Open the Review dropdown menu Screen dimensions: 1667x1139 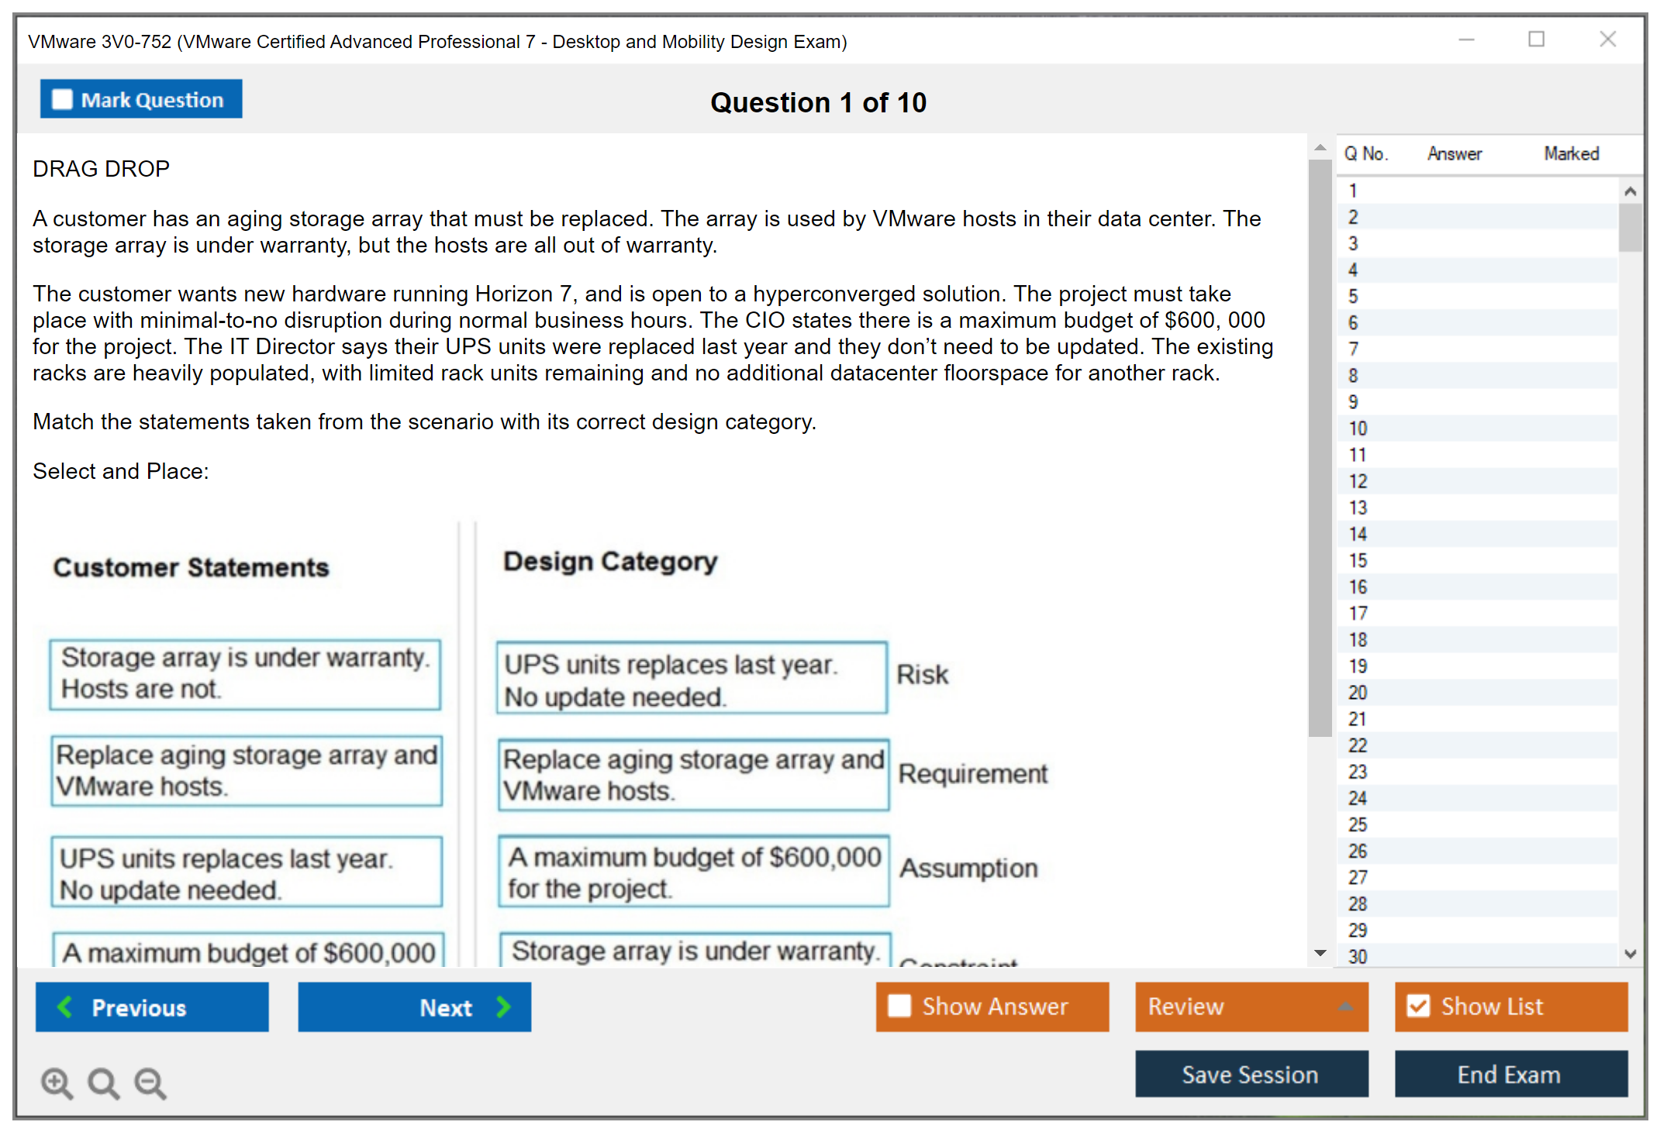pos(1345,1006)
